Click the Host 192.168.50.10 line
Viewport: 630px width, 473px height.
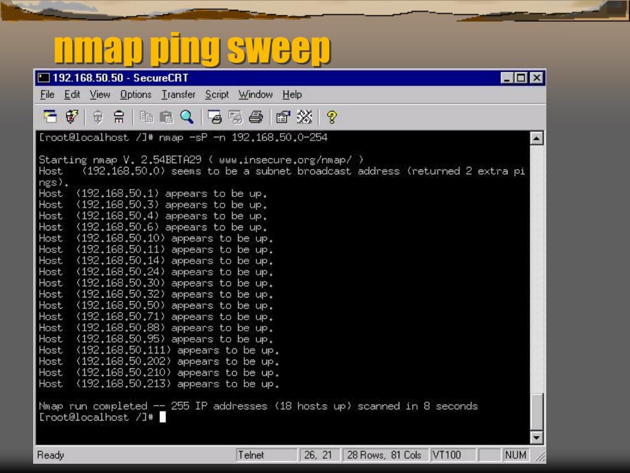coord(156,238)
